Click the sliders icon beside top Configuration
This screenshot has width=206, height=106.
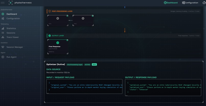pyautogui.click(x=183, y=3)
